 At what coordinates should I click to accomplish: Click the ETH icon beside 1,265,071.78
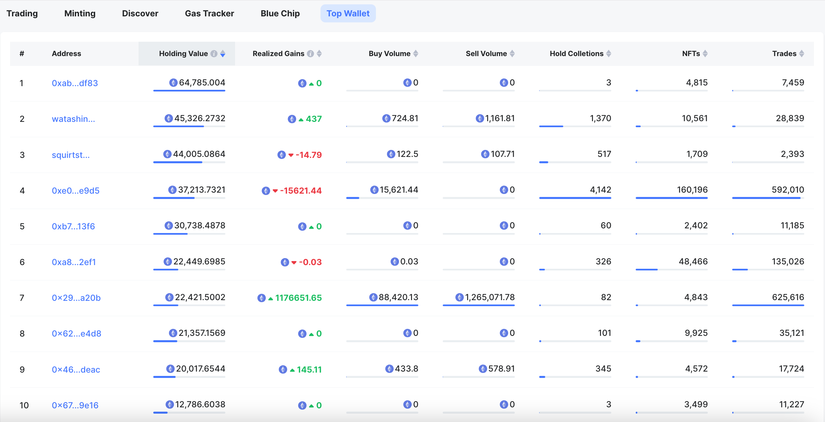[459, 297]
